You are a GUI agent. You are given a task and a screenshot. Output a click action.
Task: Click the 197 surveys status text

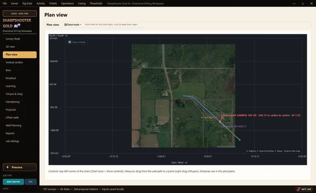[50, 189]
